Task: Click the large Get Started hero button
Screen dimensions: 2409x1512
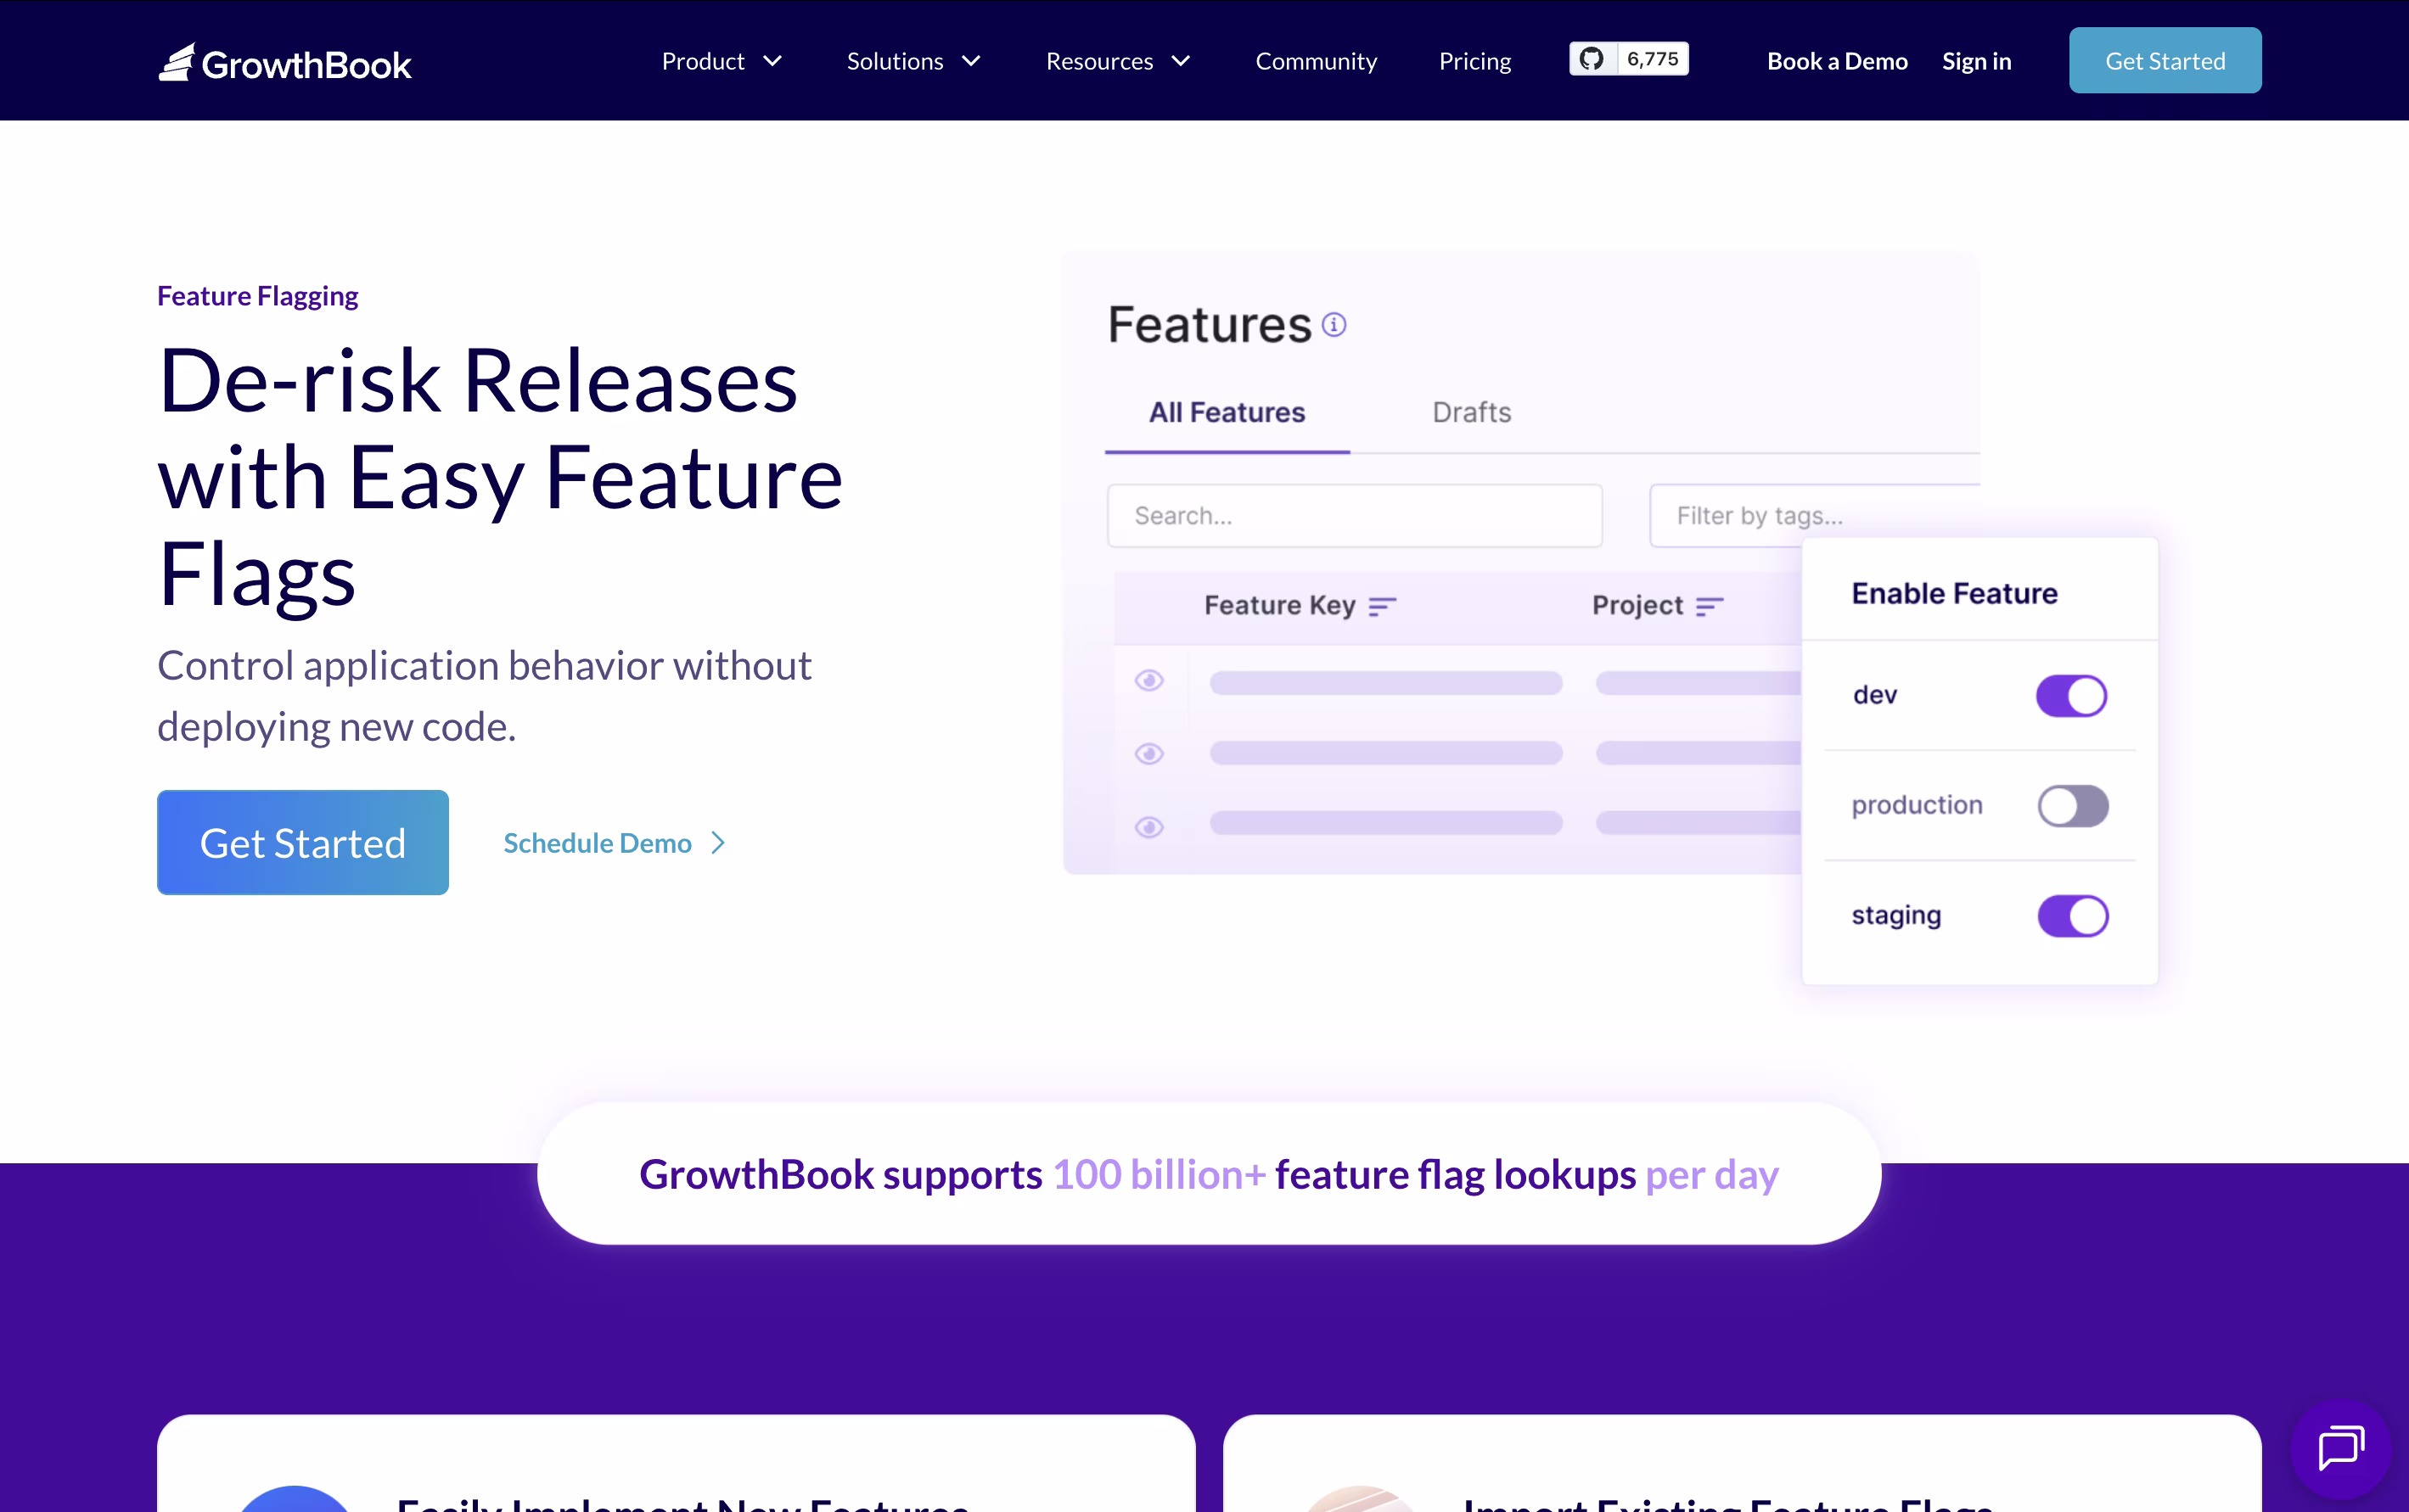Action: pyautogui.click(x=303, y=842)
